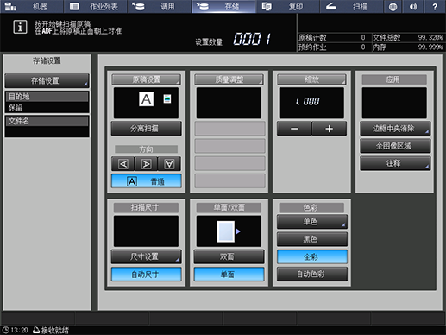The image size is (446, 335).
Task: Select the upside-down A direction icon
Action: coord(169,164)
